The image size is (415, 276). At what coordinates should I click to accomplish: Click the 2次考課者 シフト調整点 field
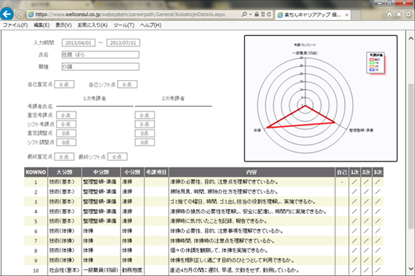tap(145, 142)
